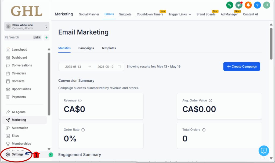
Task: Switch to the Campaigns tab
Action: pyautogui.click(x=86, y=48)
